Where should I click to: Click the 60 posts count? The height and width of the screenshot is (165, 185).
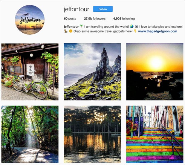70,19
